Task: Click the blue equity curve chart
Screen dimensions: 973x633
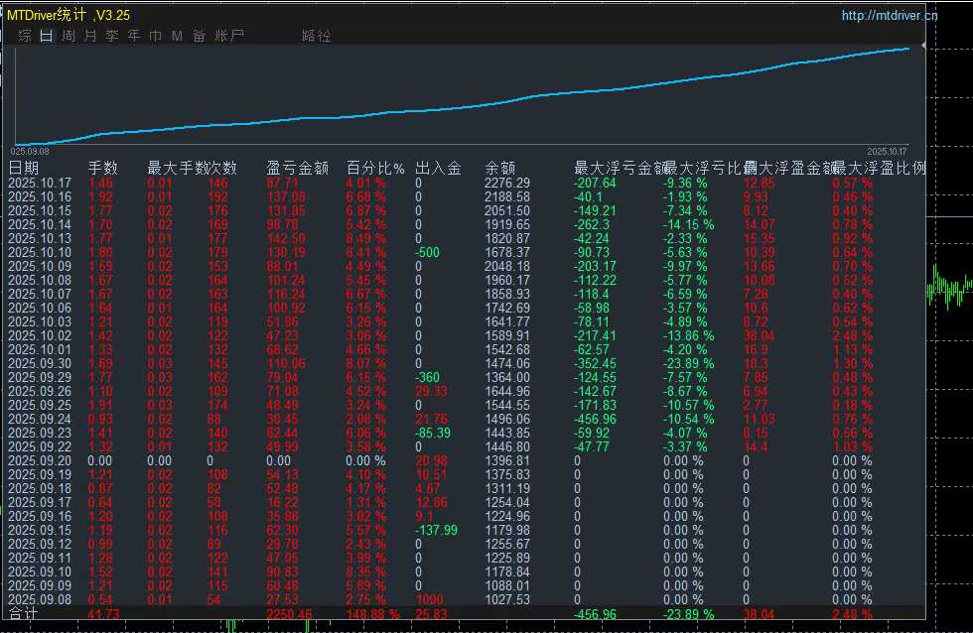Action: pos(462,96)
